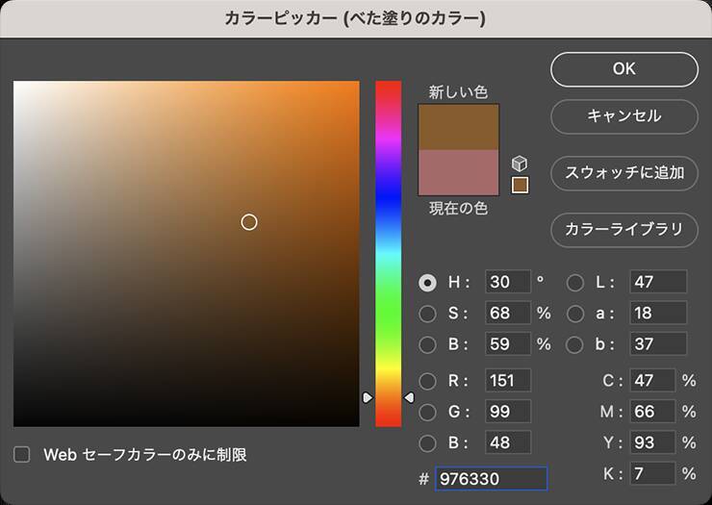The width and height of the screenshot is (712, 505).
Task: Click the スウォッチに追加 button
Action: click(623, 173)
